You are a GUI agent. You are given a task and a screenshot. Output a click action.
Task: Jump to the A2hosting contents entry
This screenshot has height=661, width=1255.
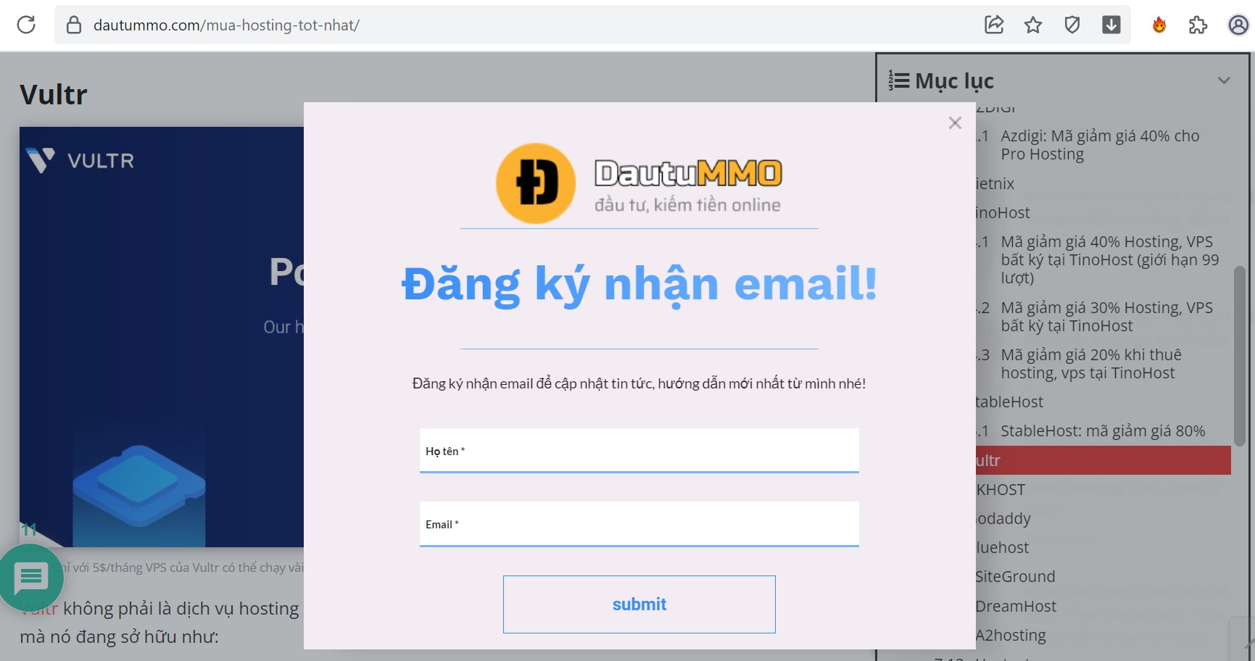click(1011, 635)
